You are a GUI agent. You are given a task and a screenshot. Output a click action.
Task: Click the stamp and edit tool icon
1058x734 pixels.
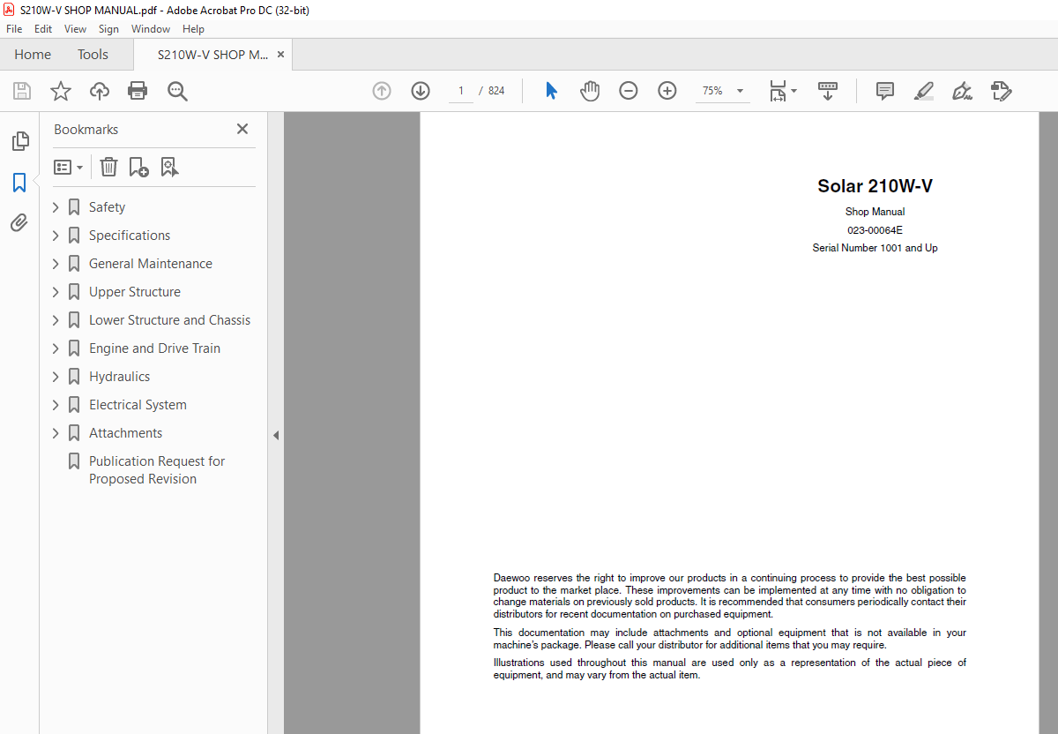point(1002,91)
